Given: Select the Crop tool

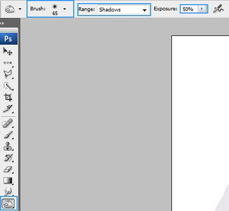Looking at the screenshot, I should pos(8,97).
